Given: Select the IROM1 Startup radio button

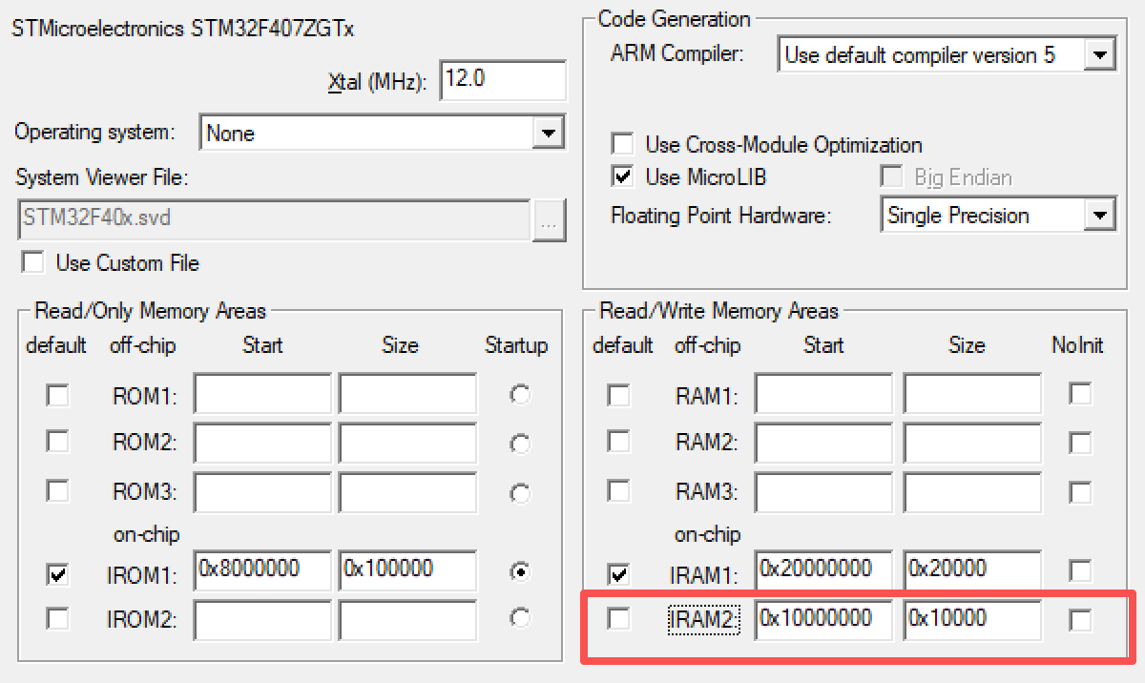Looking at the screenshot, I should pos(520,571).
